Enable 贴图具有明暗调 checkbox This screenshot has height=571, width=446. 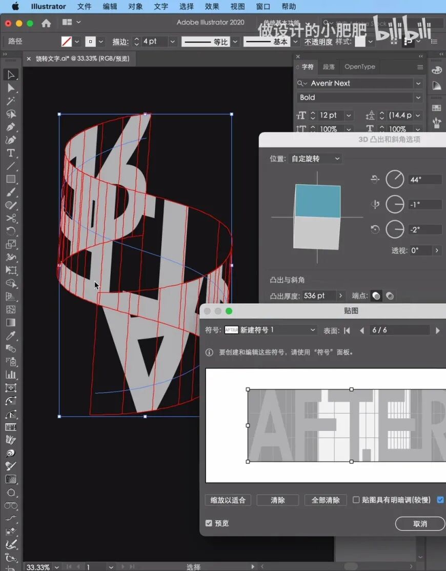[356, 500]
